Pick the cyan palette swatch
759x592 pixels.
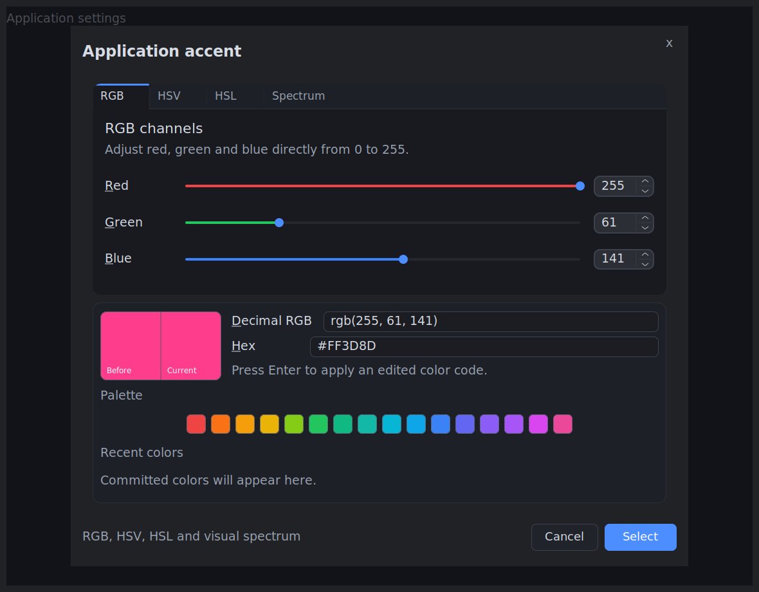(x=392, y=424)
